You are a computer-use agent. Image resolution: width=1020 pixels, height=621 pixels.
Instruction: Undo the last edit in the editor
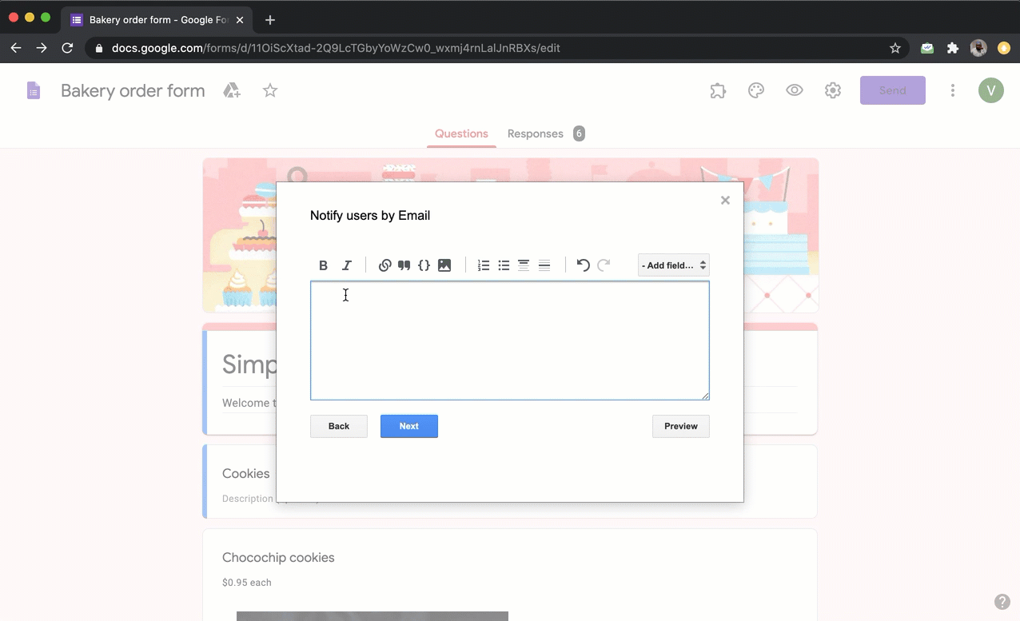click(583, 265)
